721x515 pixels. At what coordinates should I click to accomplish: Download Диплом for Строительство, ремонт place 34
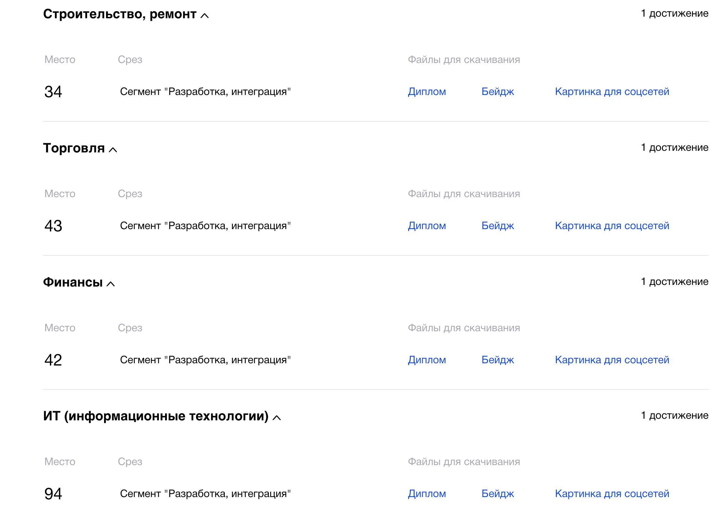(x=427, y=92)
